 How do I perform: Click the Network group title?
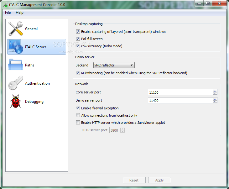pyautogui.click(x=81, y=84)
